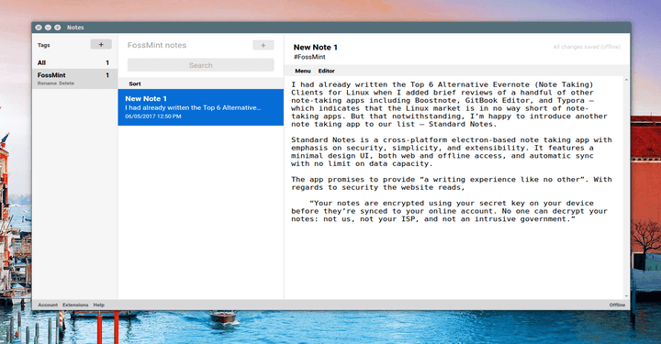
Task: Open New Note 1 in the list
Action: pyautogui.click(x=201, y=107)
